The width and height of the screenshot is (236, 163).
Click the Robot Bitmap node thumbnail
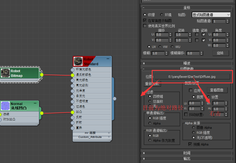(x=5, y=73)
